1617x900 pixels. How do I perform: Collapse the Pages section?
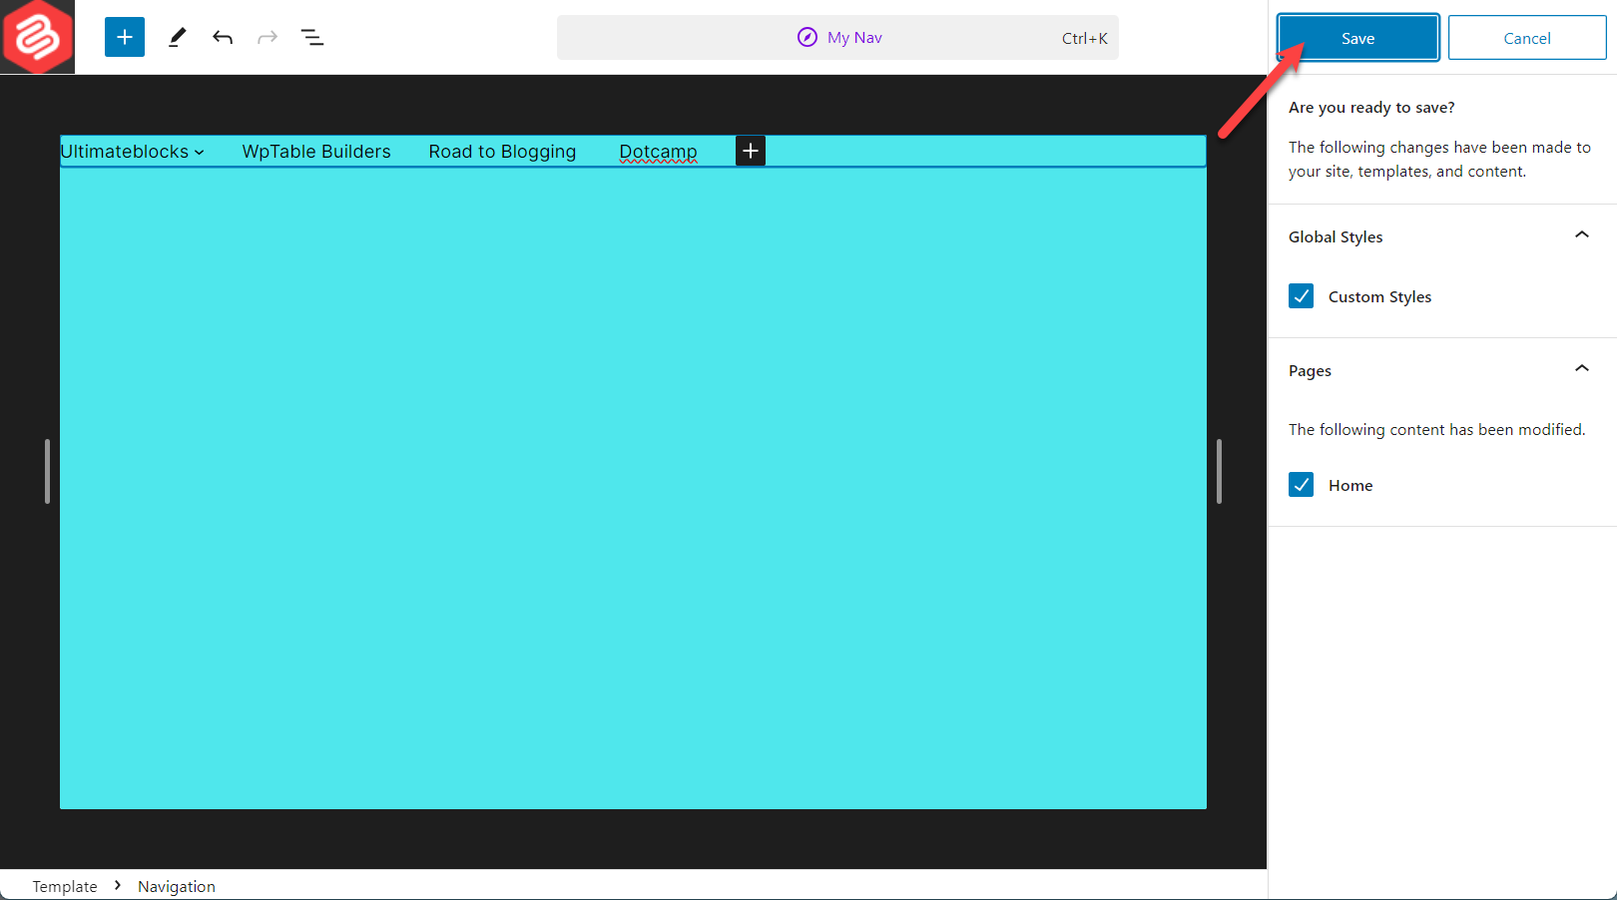[1580, 368]
